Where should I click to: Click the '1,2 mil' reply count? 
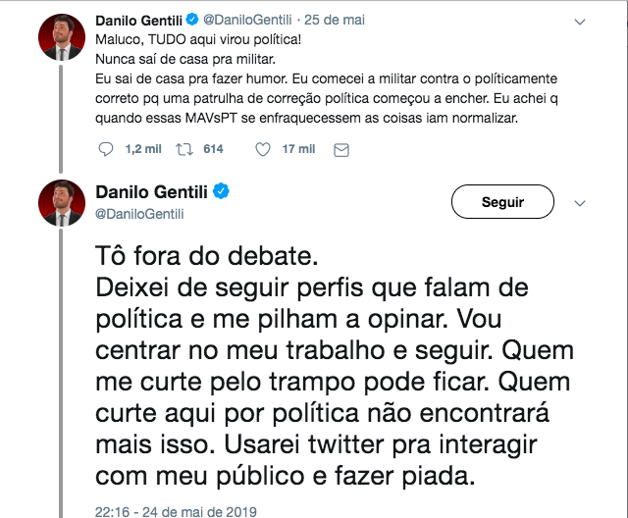tap(134, 149)
